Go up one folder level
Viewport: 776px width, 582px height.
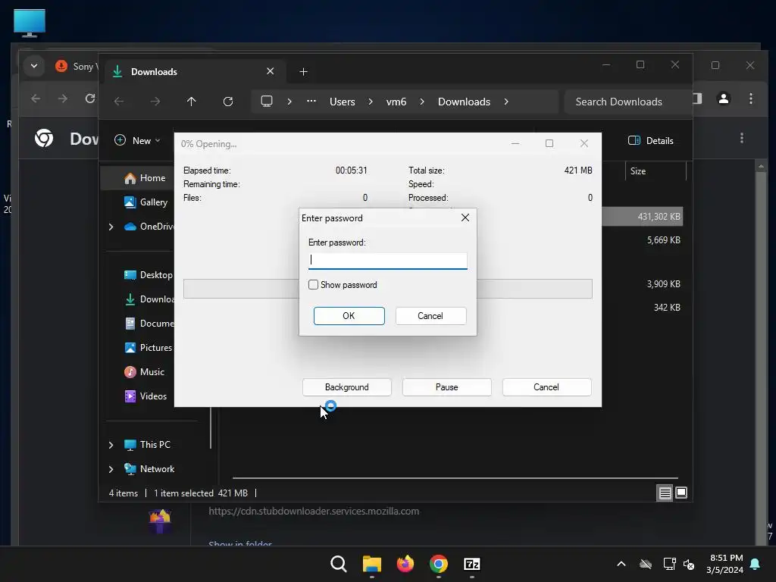coord(192,102)
